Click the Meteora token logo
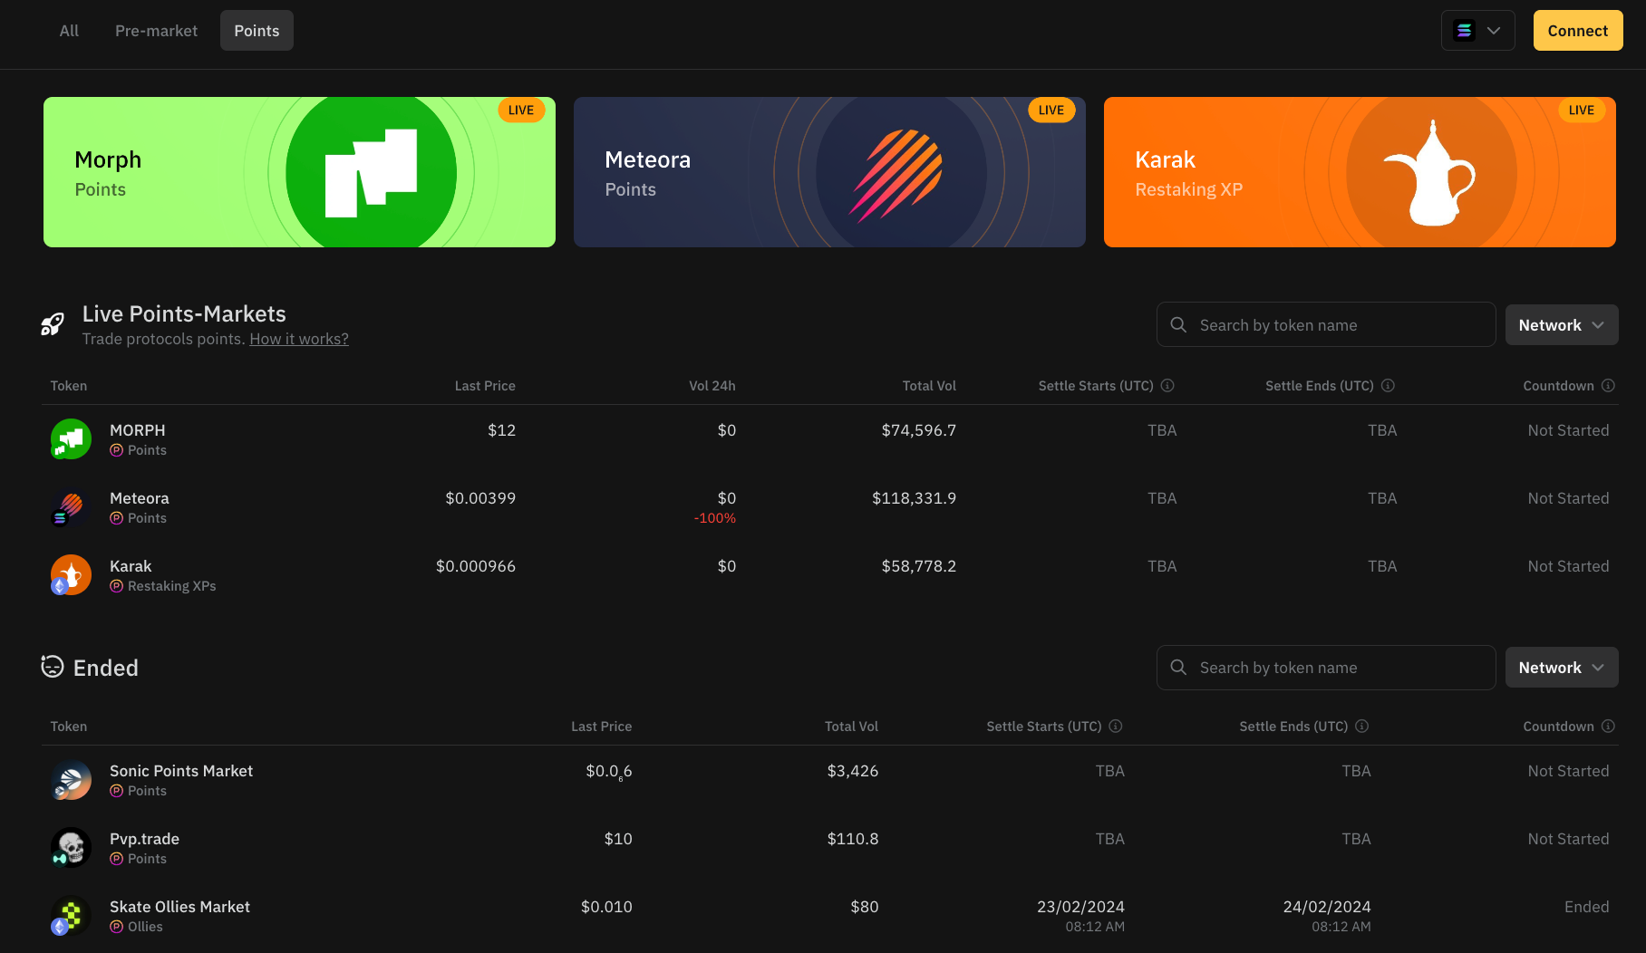 (71, 507)
